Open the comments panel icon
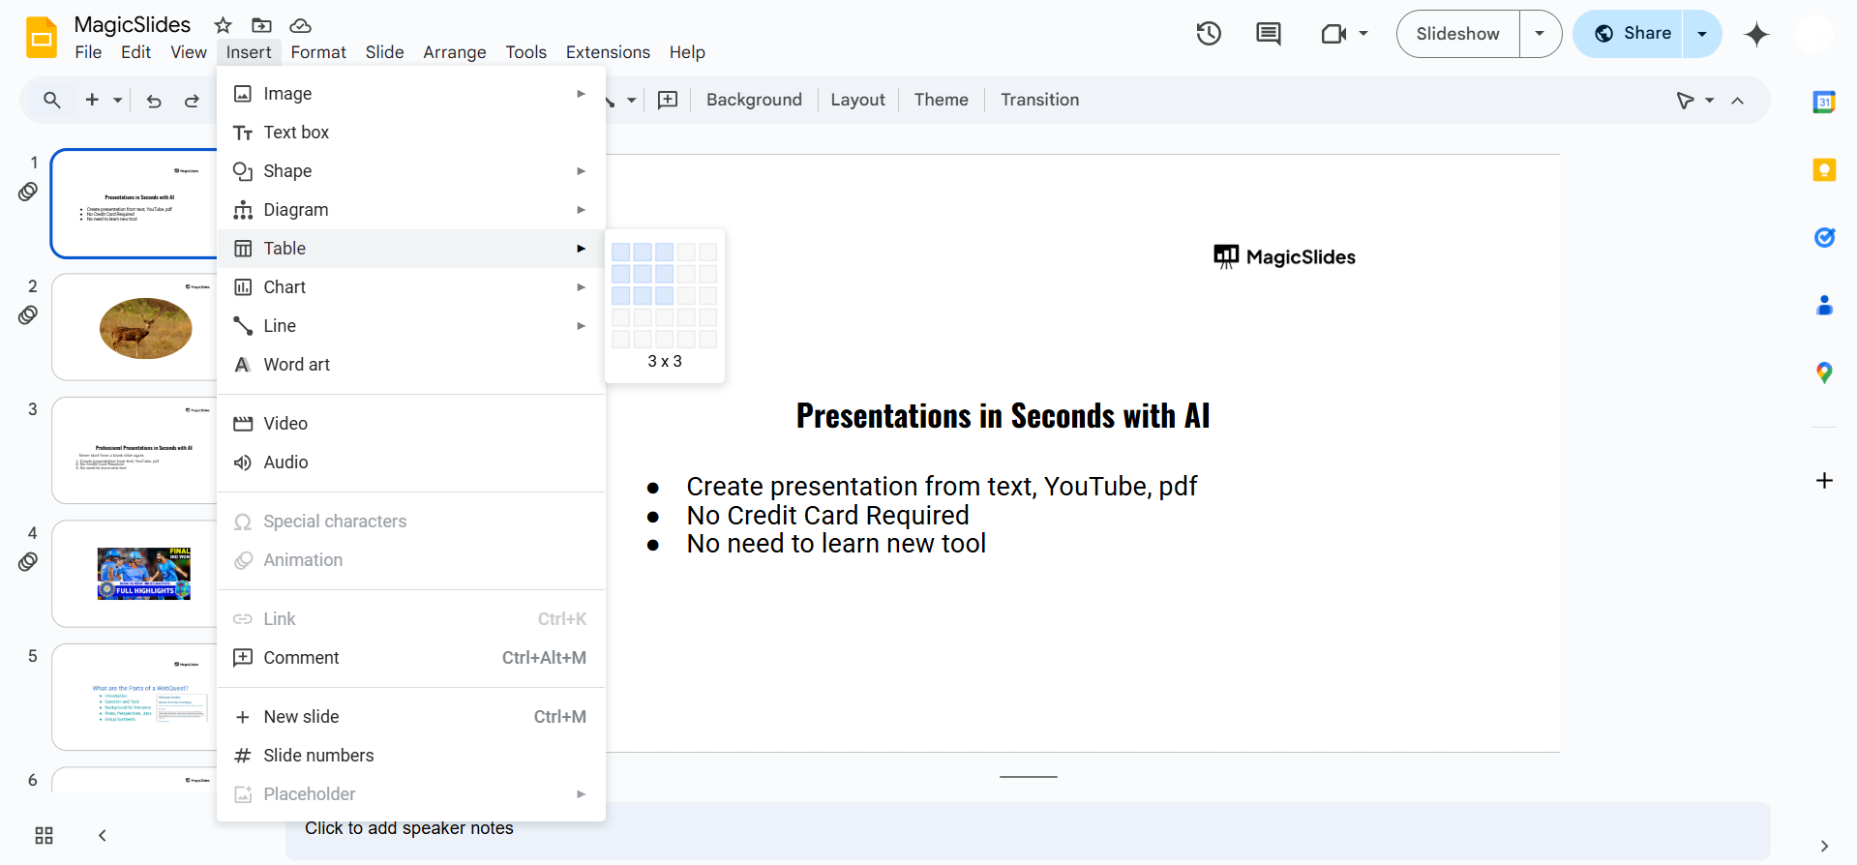The image size is (1857, 865). 1268,34
